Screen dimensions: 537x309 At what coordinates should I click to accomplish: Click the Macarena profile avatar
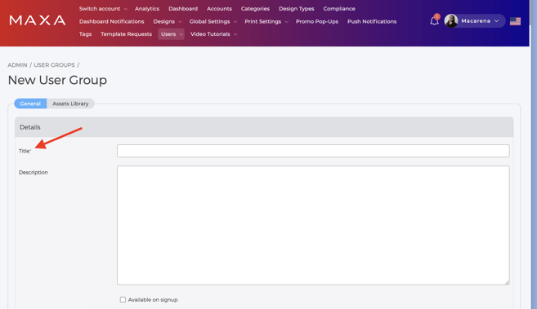coord(451,21)
